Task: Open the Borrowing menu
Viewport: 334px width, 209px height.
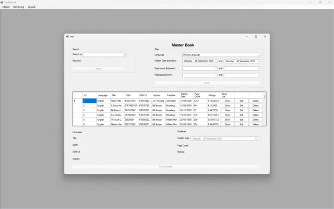Action: 18,7
